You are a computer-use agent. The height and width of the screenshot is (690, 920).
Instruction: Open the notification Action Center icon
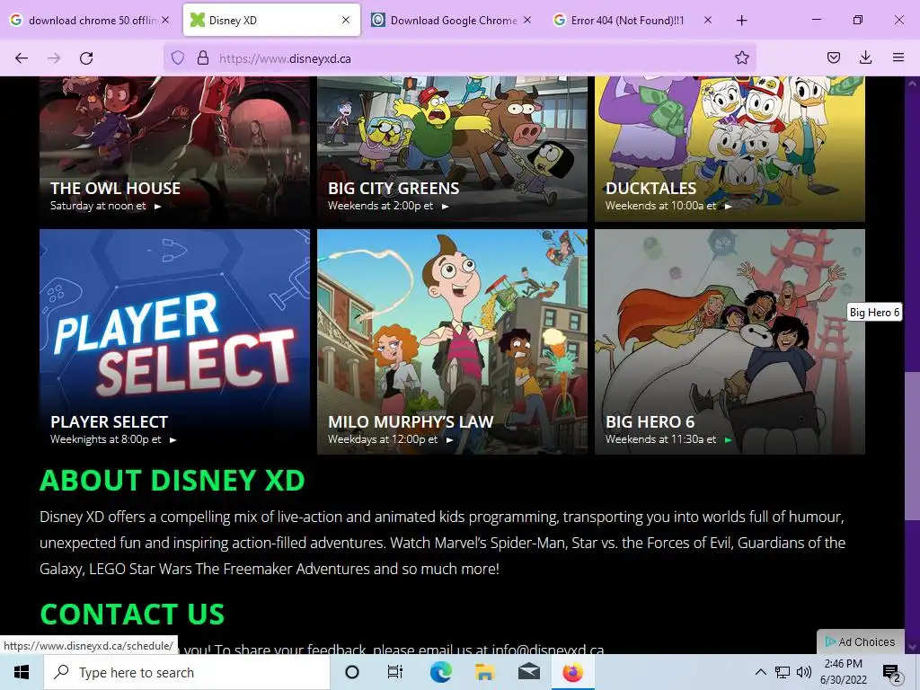pyautogui.click(x=891, y=673)
